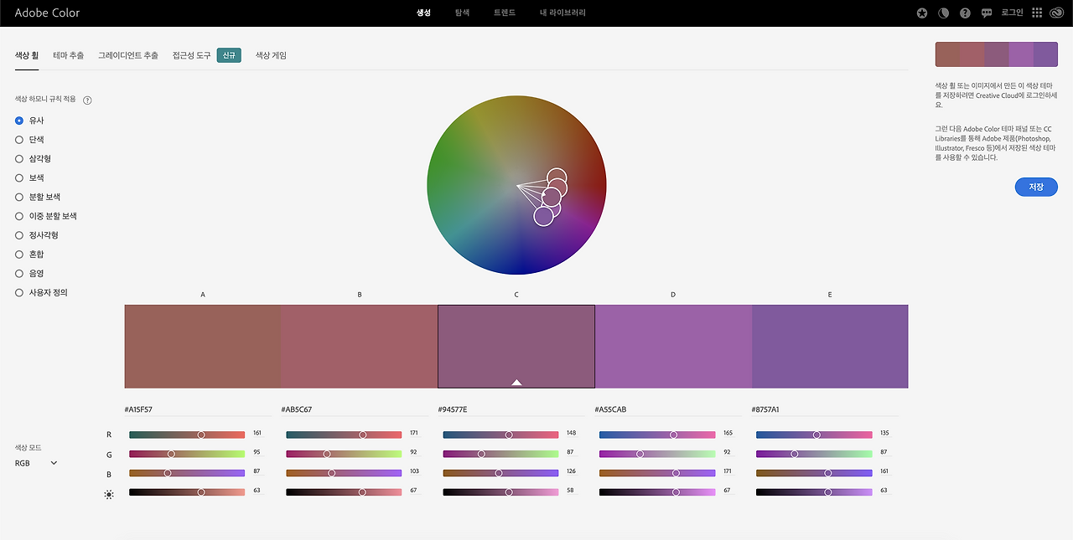The image size is (1073, 540).
Task: Go to the 탐색 top navigation tab
Action: pos(463,13)
